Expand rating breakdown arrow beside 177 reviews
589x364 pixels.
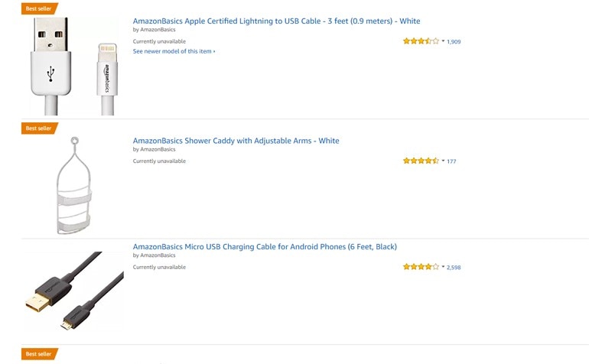point(443,161)
